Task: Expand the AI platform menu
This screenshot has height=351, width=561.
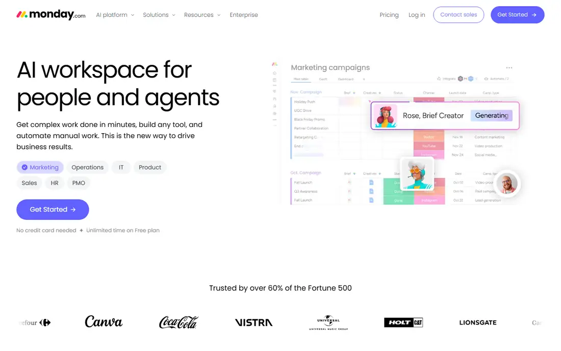Action: pyautogui.click(x=115, y=15)
